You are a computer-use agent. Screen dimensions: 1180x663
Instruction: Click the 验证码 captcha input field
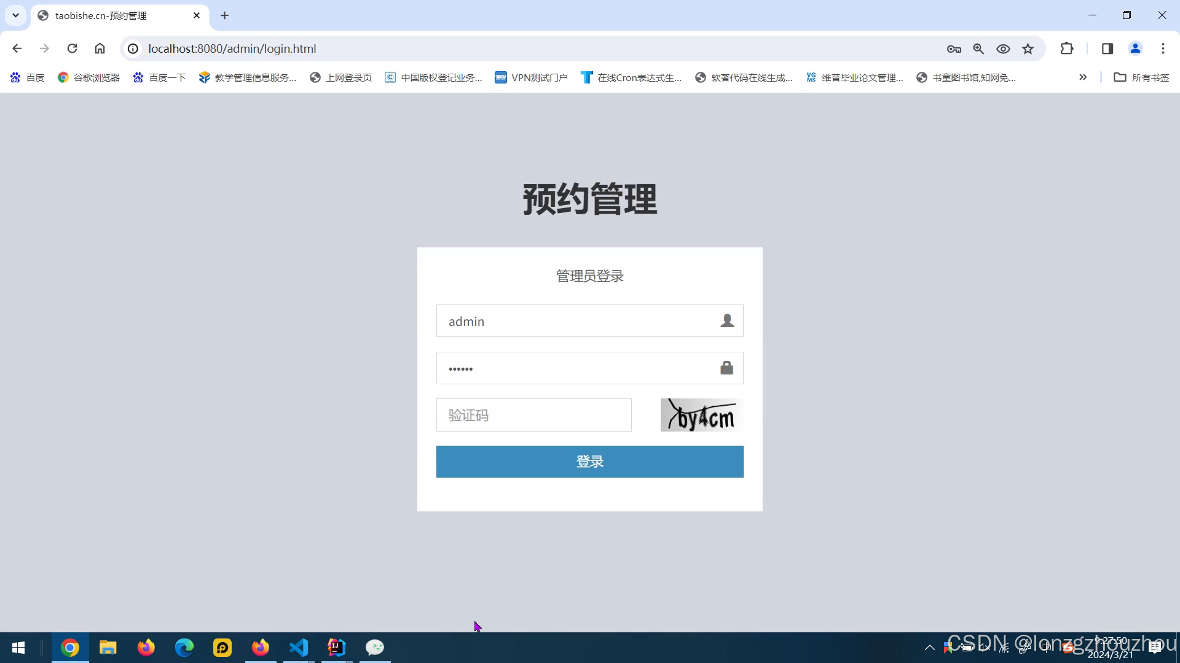[x=533, y=415]
